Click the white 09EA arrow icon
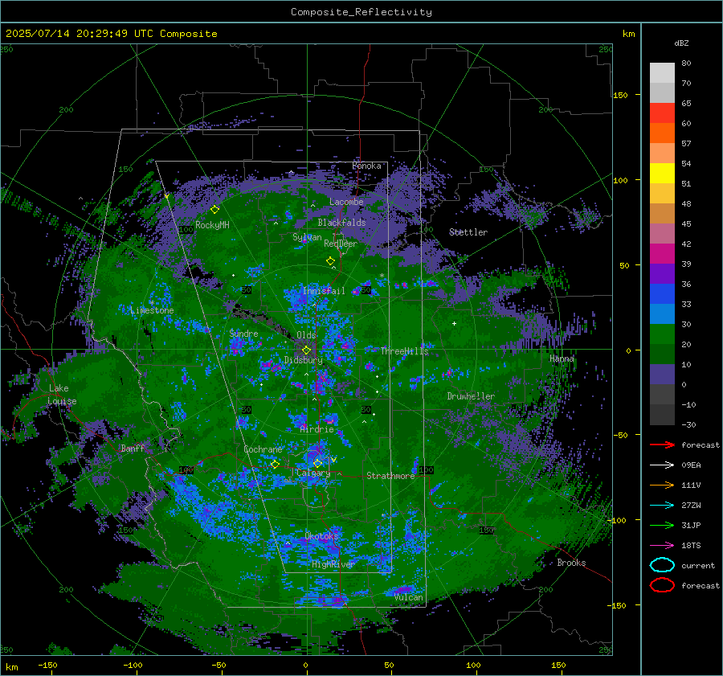 pos(662,465)
